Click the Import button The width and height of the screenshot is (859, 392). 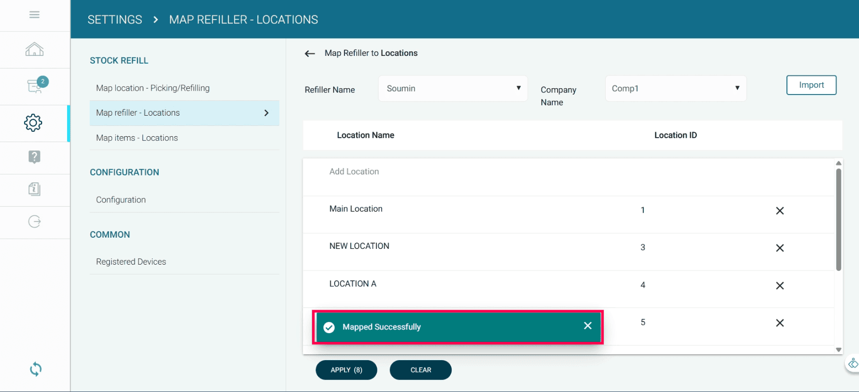811,85
